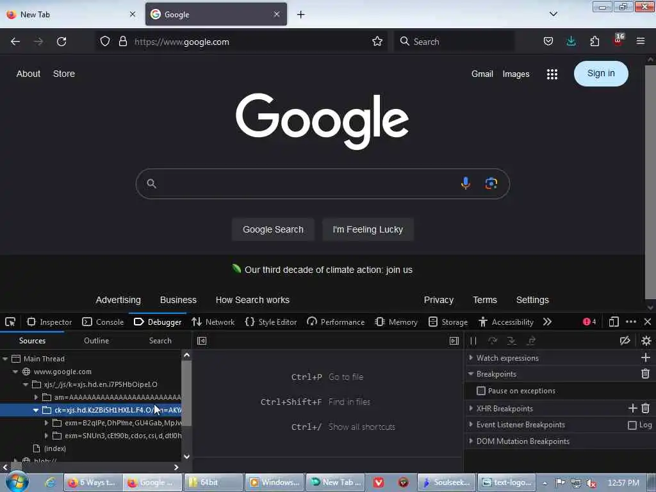
Task: Open the Search sources tab
Action: pyautogui.click(x=160, y=341)
